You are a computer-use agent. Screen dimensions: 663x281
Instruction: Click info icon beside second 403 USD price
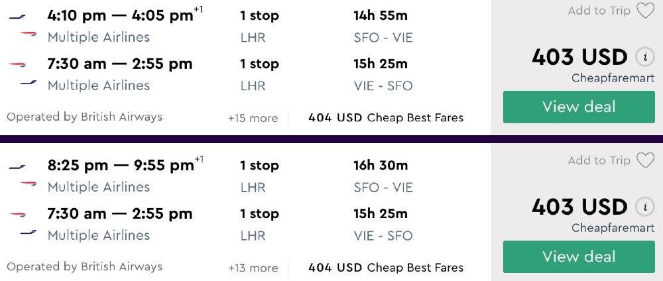(644, 207)
